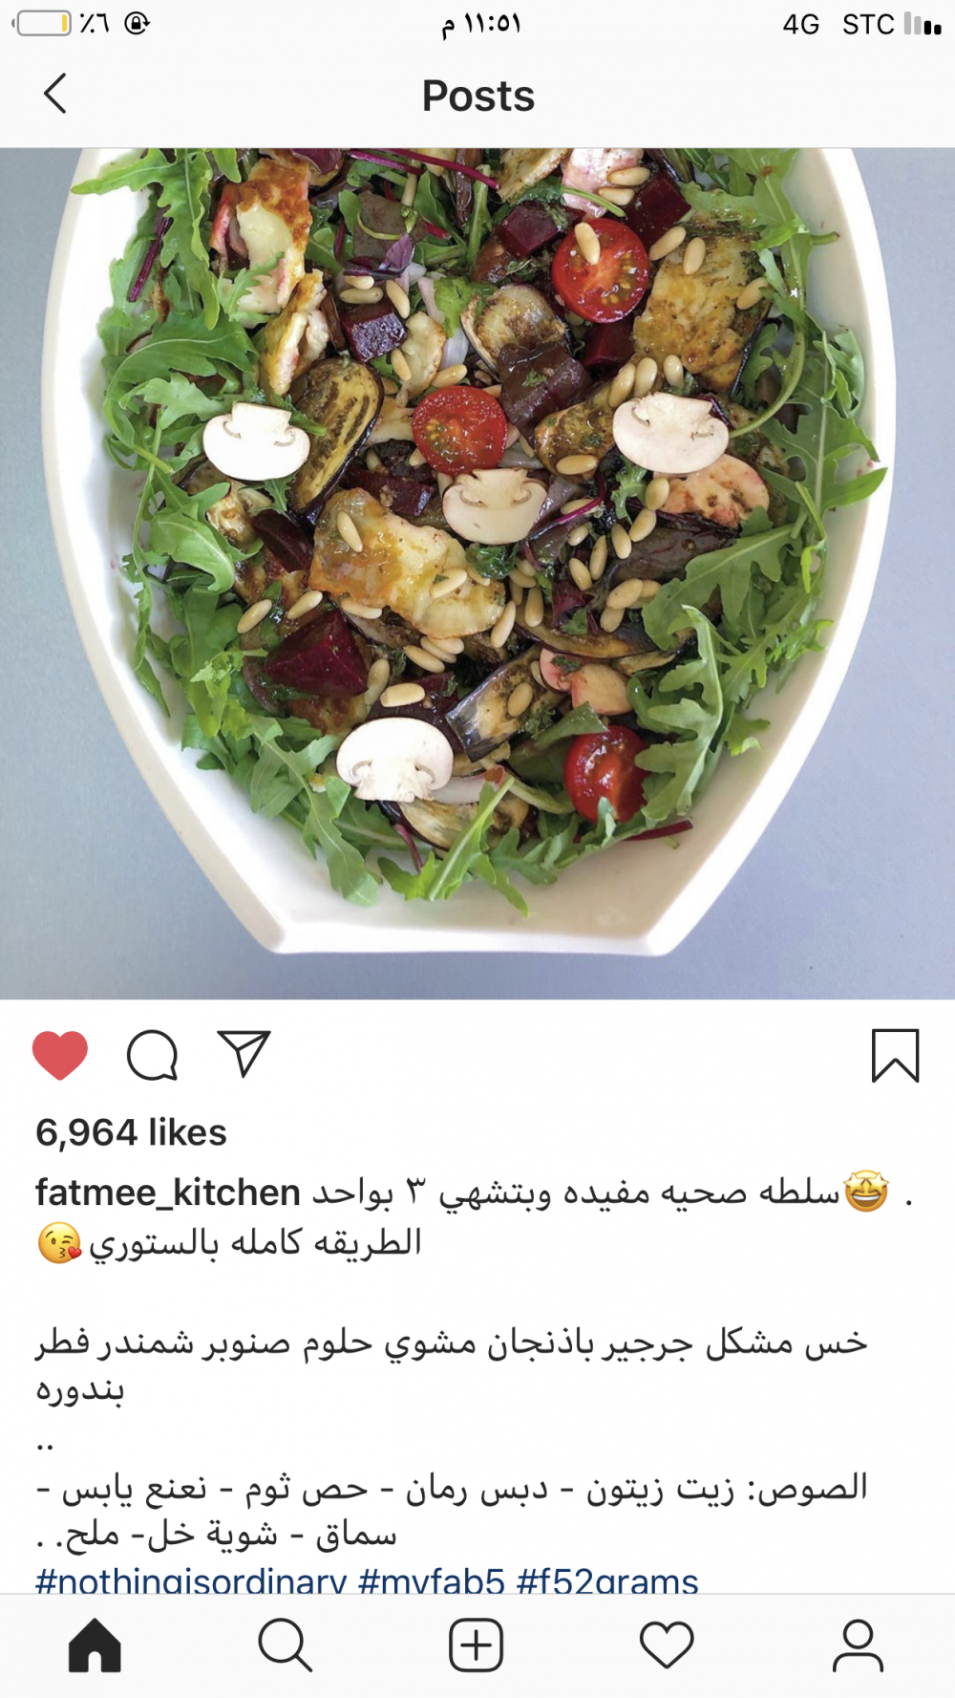Screen dimensions: 955x1698
Task: Tap the battery indicator in status bar
Action: click(x=42, y=23)
